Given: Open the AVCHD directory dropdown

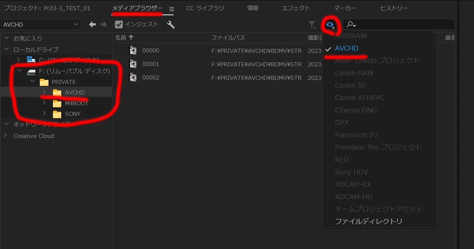Looking at the screenshot, I should tap(41, 24).
